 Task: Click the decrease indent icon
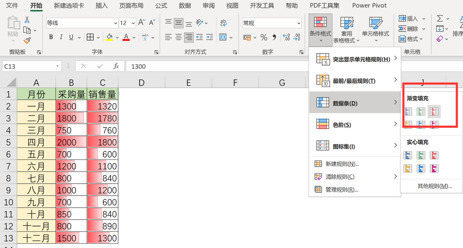coord(199,37)
